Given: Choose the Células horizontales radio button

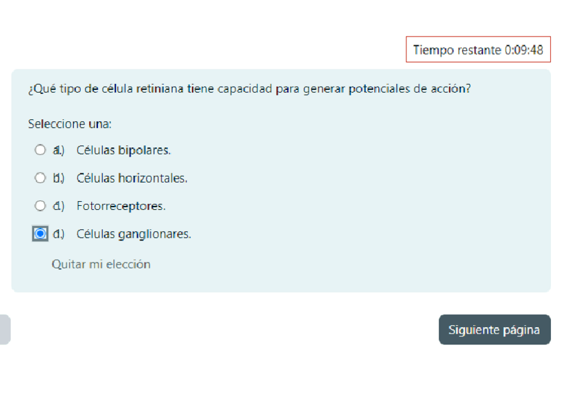Looking at the screenshot, I should pos(40,179).
